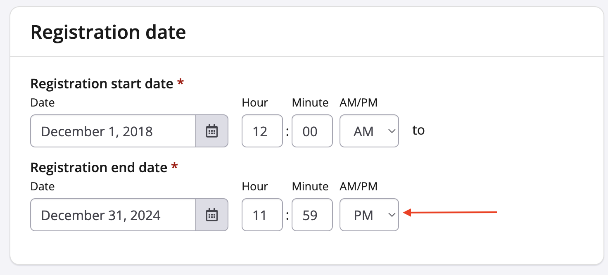Click the "to" text after the start time
The height and width of the screenshot is (275, 608).
pyautogui.click(x=418, y=130)
